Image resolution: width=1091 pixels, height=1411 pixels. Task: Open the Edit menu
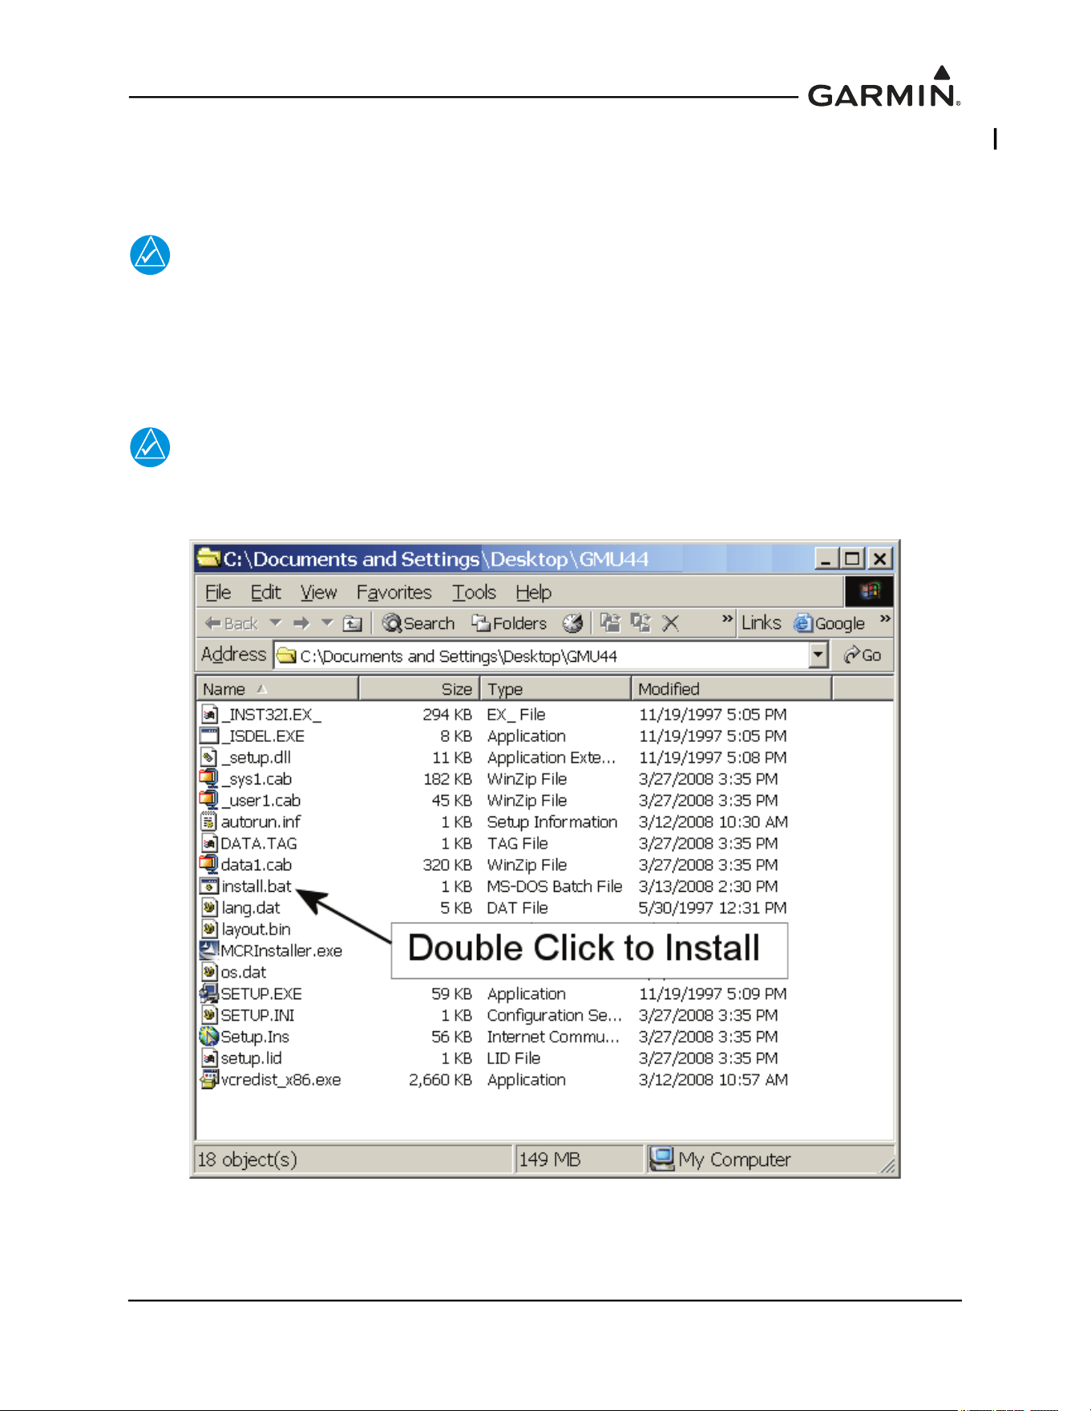[265, 592]
